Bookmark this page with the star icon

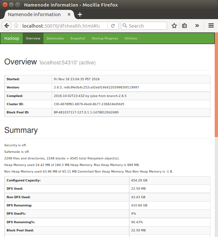[174, 26]
